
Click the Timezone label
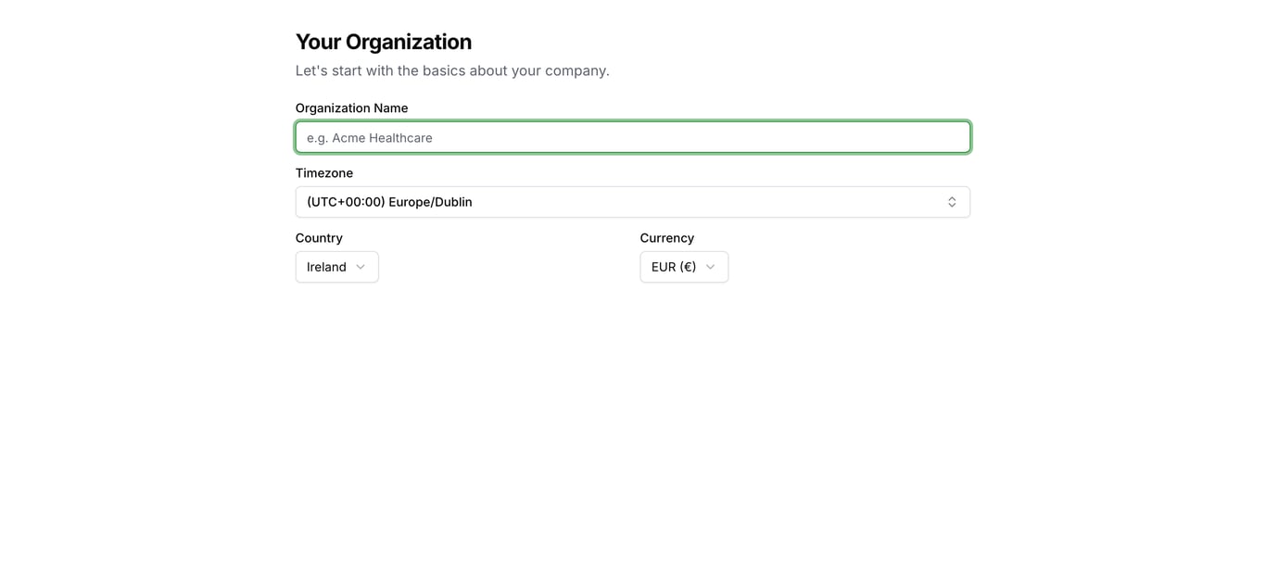click(x=323, y=172)
